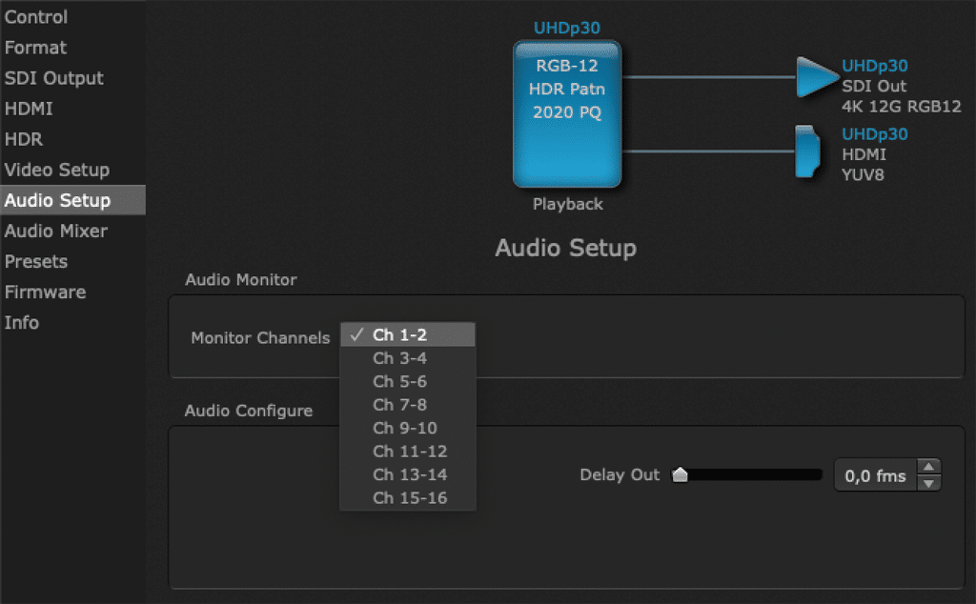Open the Firmware page
Screen dimensions: 976x604
click(x=45, y=292)
